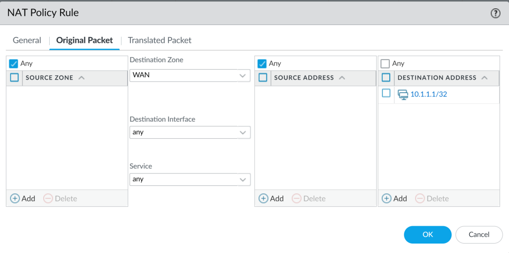The image size is (509, 253).
Task: Switch to the Translated Packet tab
Action: pos(160,40)
